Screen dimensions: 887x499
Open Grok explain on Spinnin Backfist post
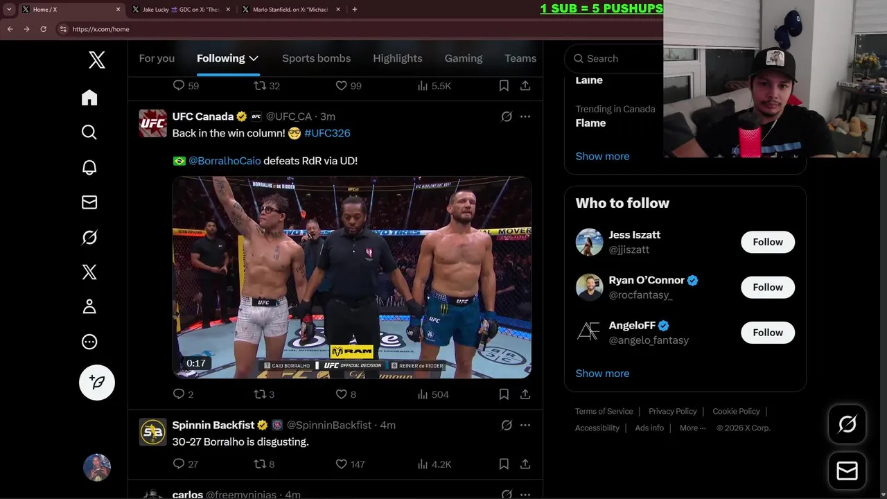tap(507, 425)
